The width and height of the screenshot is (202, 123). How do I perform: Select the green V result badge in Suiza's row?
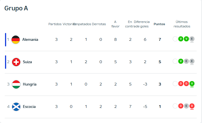tap(181, 61)
